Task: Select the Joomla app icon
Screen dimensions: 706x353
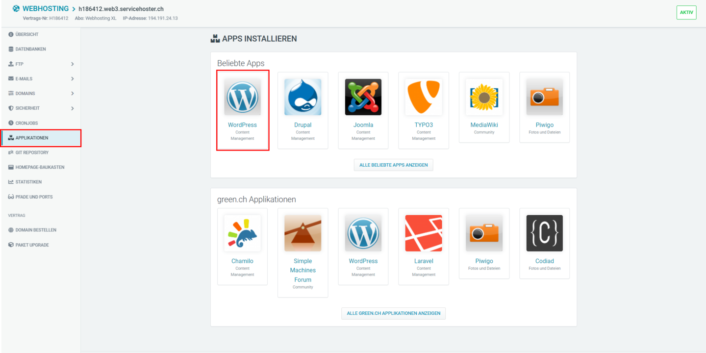Action: [363, 97]
